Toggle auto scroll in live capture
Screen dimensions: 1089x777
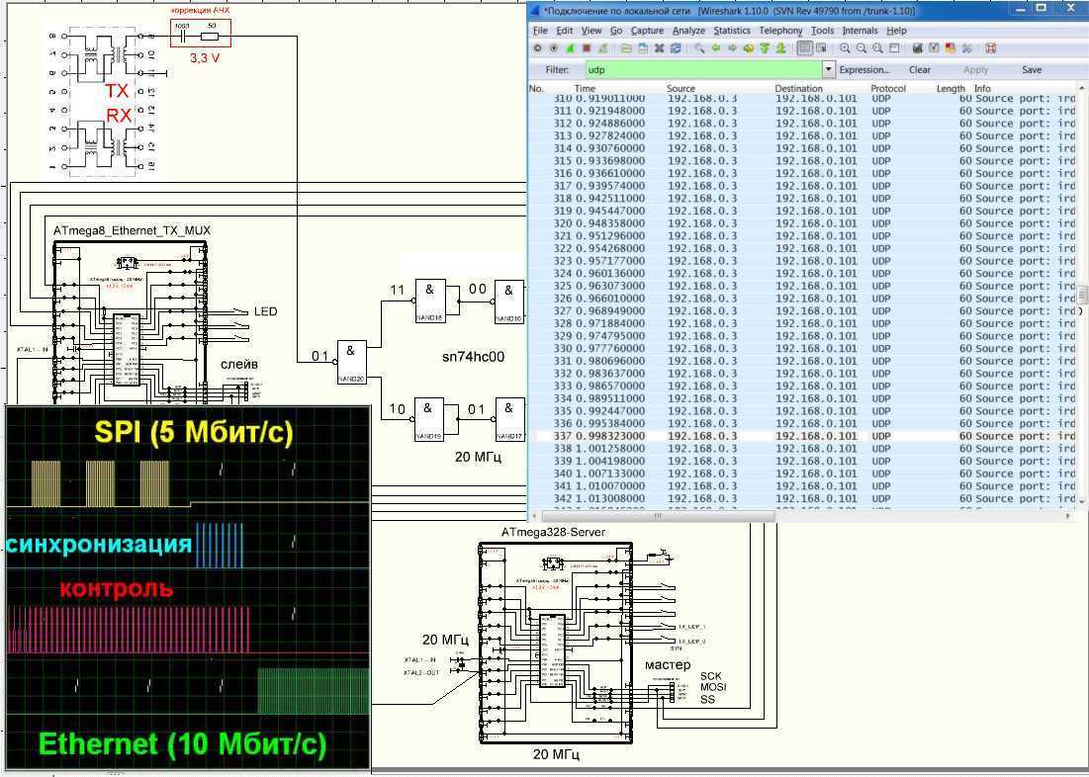(x=821, y=47)
